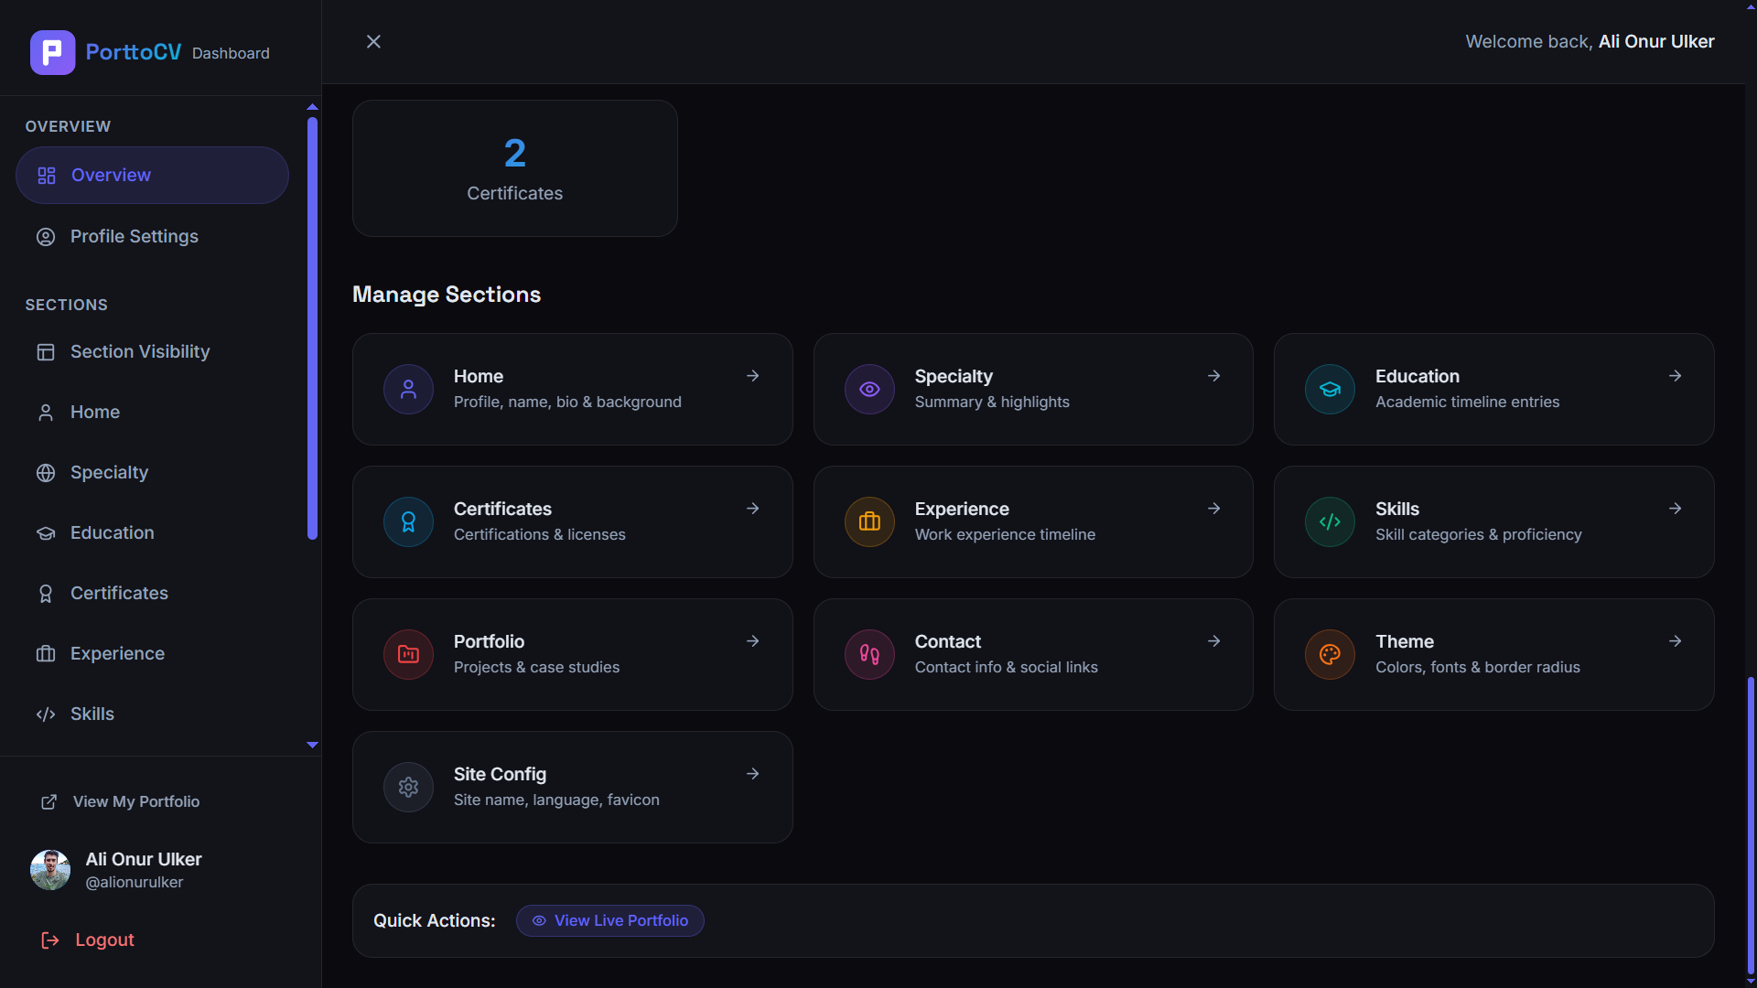Image resolution: width=1757 pixels, height=988 pixels.
Task: Open Experience from the sidebar
Action: tap(152, 653)
